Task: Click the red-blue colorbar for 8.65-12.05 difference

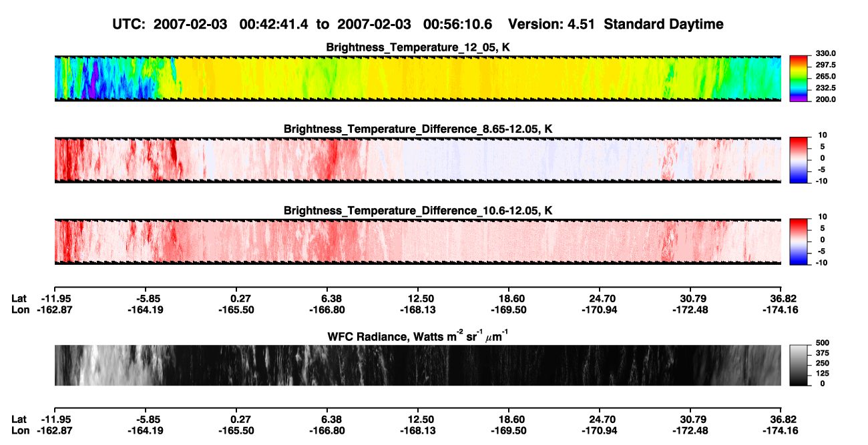Action: [799, 160]
